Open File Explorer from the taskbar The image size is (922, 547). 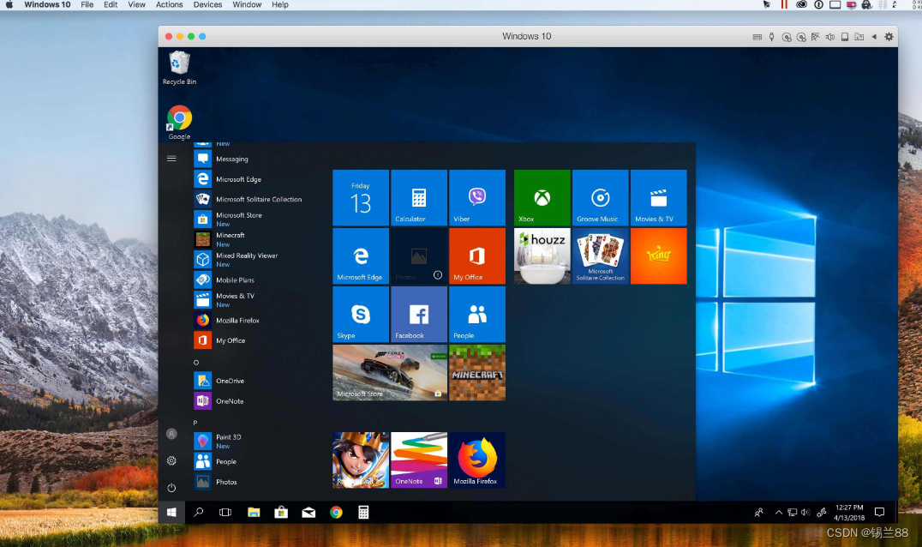point(254,513)
